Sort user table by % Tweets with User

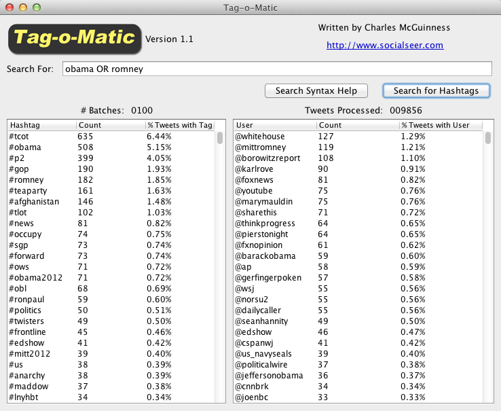[441, 125]
